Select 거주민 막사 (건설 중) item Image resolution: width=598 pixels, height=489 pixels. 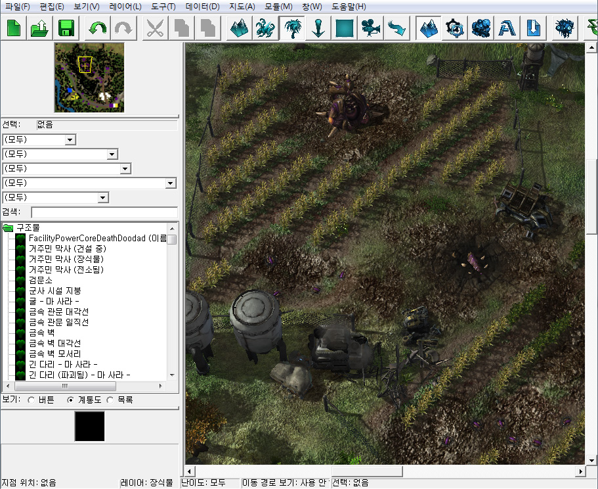click(x=68, y=249)
